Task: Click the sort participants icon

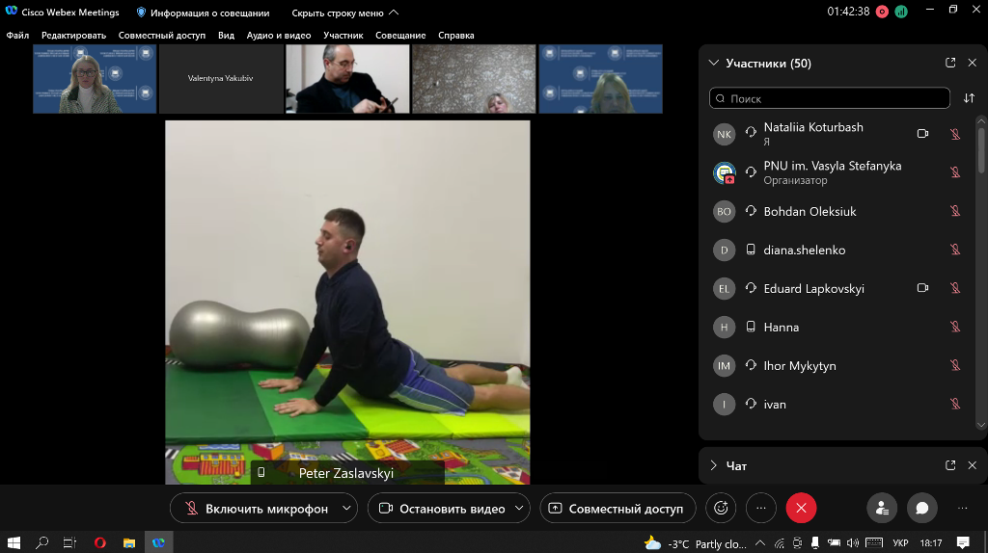Action: pos(969,98)
